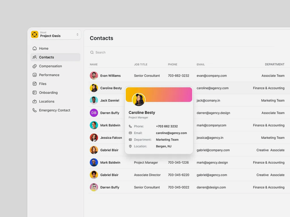Click caroline@agency.com in the profile card
The width and height of the screenshot is (290, 217).
(171, 133)
